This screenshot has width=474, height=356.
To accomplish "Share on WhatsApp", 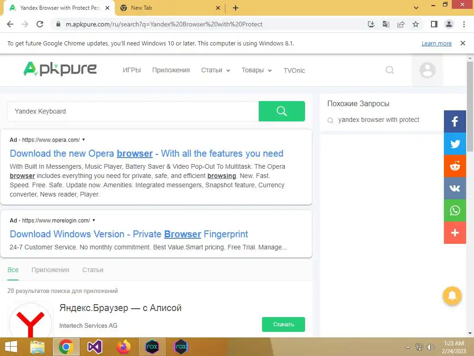I will coord(455,210).
